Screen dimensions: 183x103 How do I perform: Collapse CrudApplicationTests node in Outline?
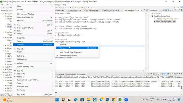[150, 16]
